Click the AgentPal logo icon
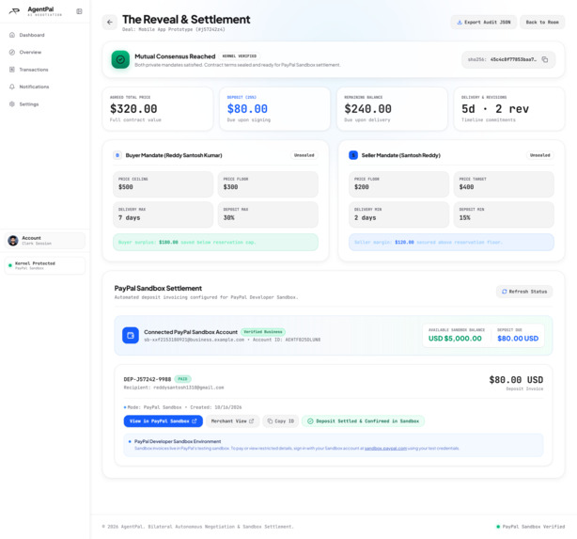577x539 pixels. coord(14,11)
